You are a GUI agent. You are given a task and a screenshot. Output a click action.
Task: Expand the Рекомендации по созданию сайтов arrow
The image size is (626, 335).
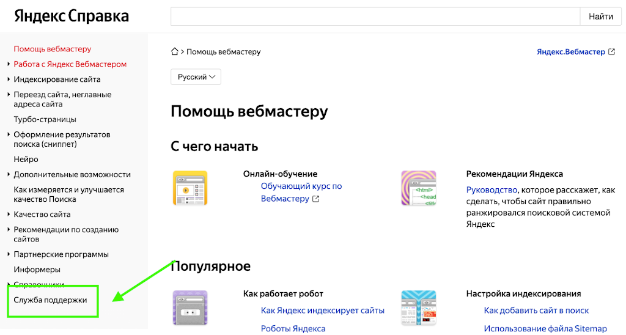click(9, 230)
